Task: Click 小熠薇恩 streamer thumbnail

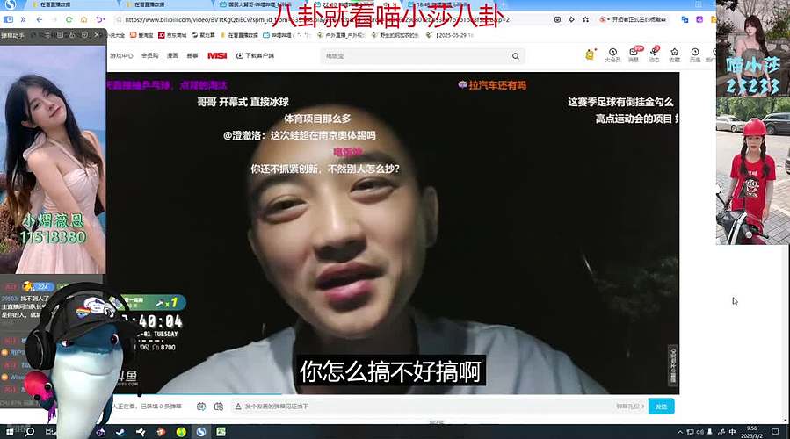Action: point(53,160)
